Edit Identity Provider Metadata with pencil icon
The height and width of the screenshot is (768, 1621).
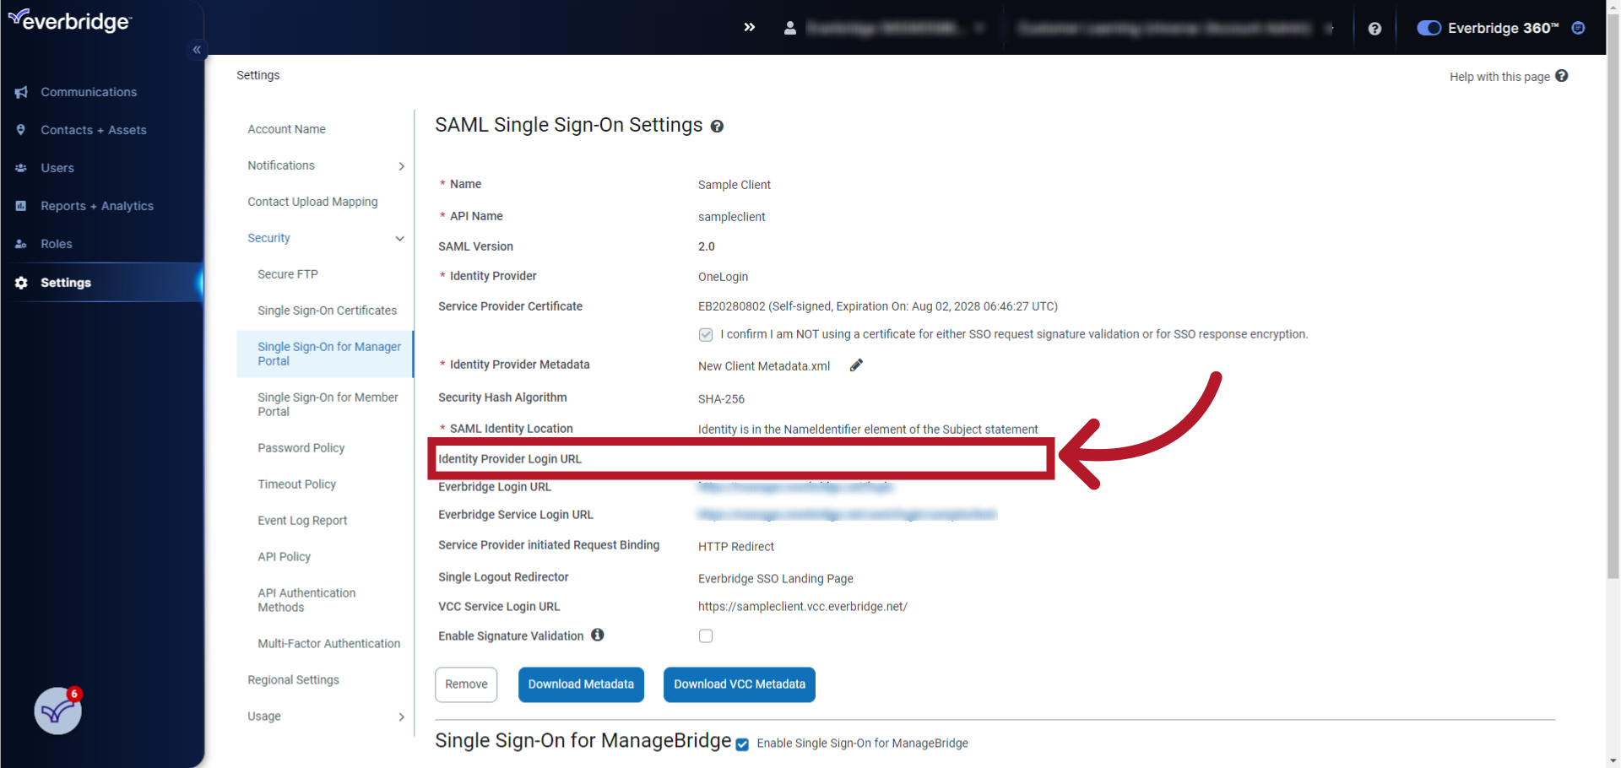tap(856, 365)
